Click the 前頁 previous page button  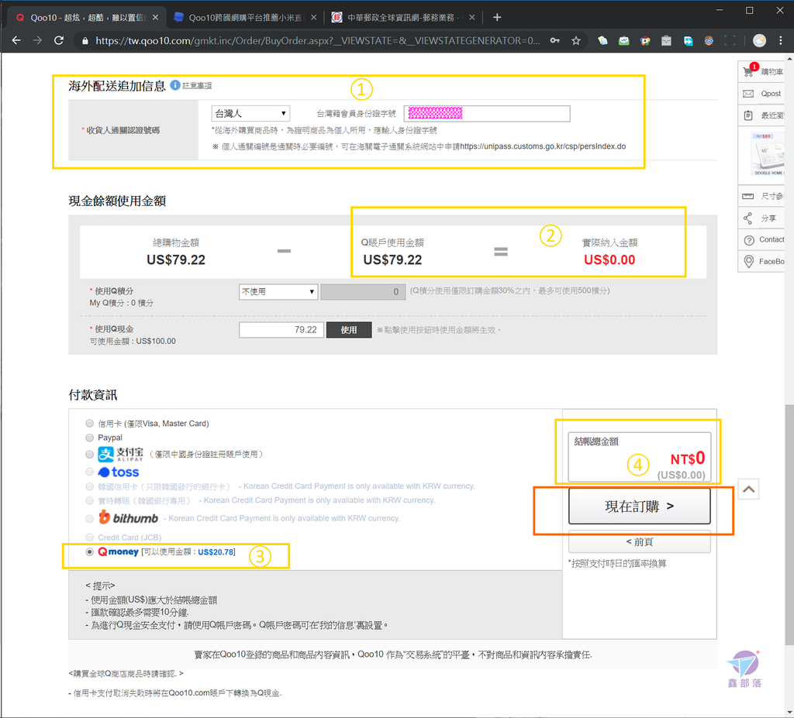639,542
